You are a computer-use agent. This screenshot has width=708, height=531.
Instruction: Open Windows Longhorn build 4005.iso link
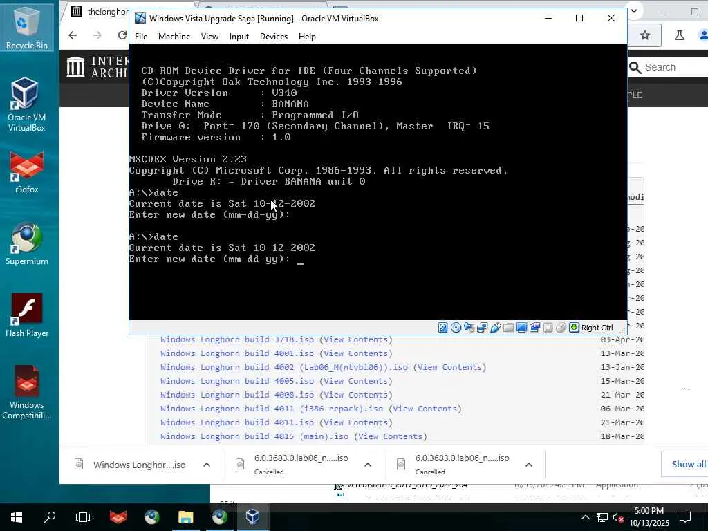[x=237, y=381]
